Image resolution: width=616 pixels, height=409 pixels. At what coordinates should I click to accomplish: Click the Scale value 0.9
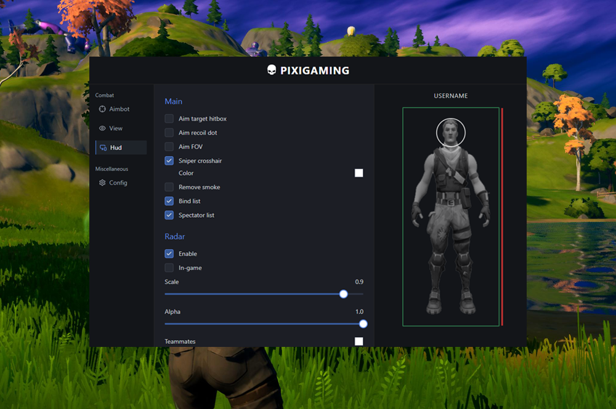(x=359, y=282)
